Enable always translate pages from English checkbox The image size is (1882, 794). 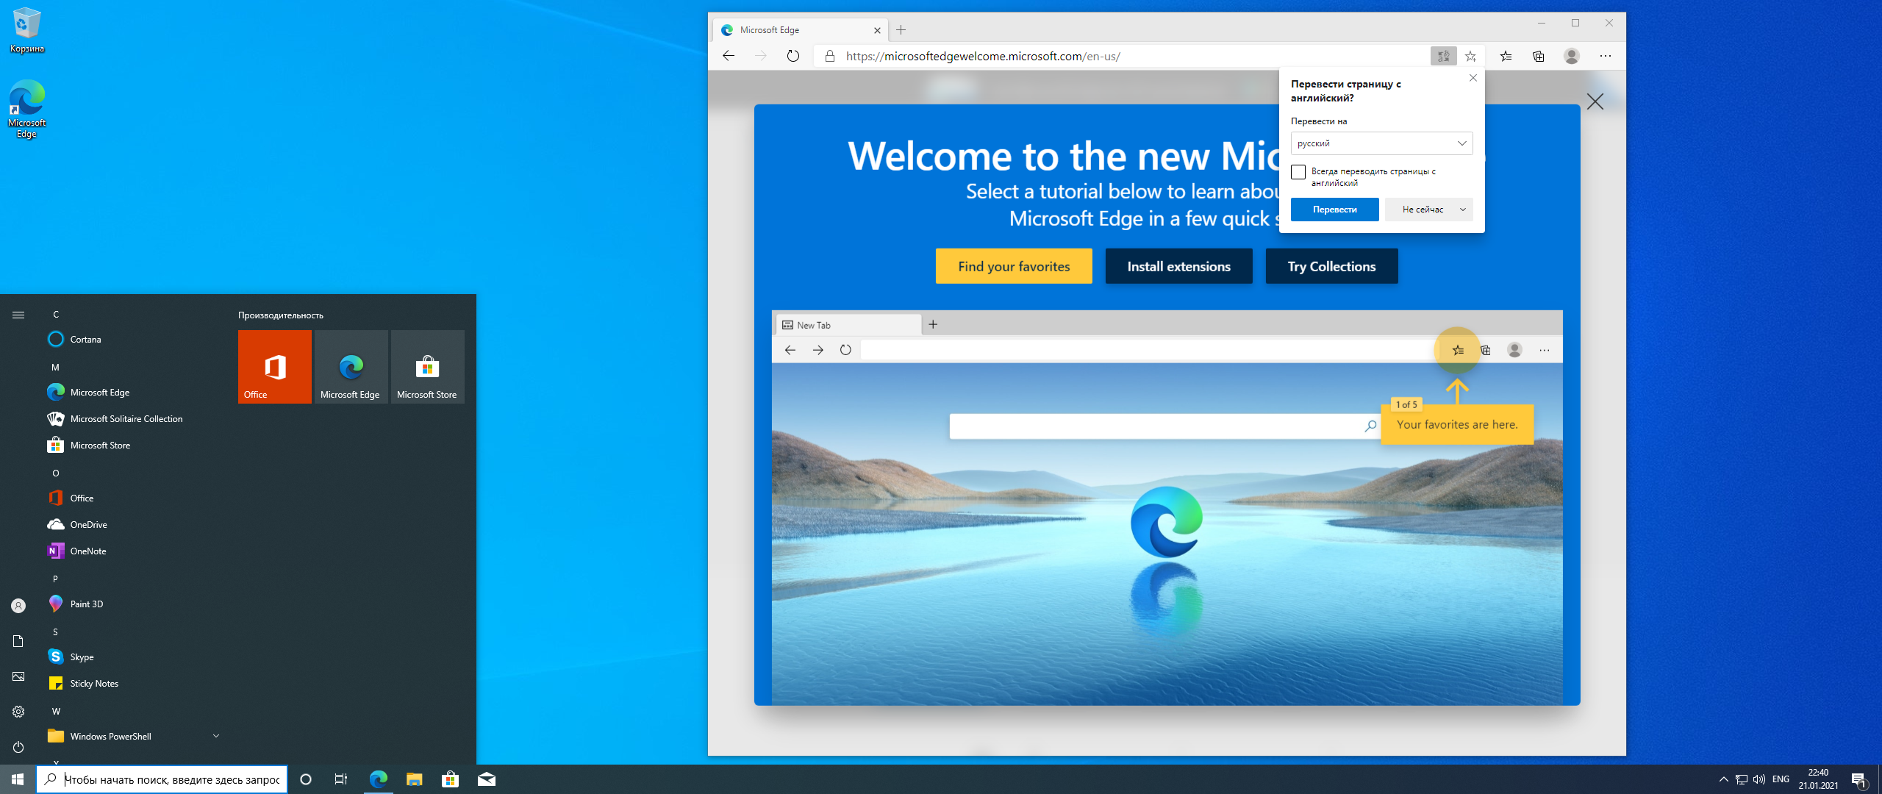click(x=1298, y=172)
